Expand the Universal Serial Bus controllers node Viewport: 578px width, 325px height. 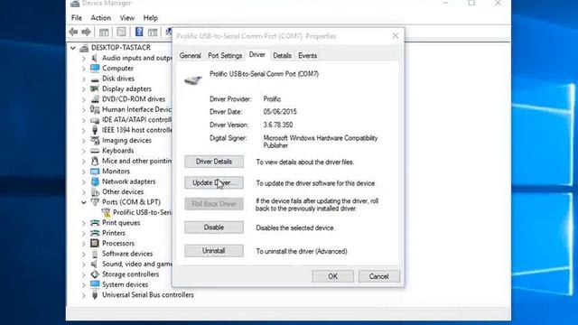pyautogui.click(x=84, y=295)
